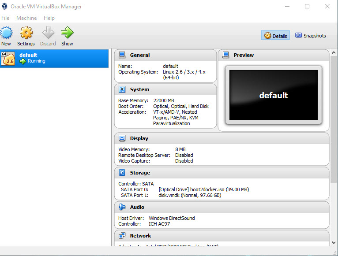Click the green Show arrow icon
The image size is (338, 256).
(x=67, y=33)
